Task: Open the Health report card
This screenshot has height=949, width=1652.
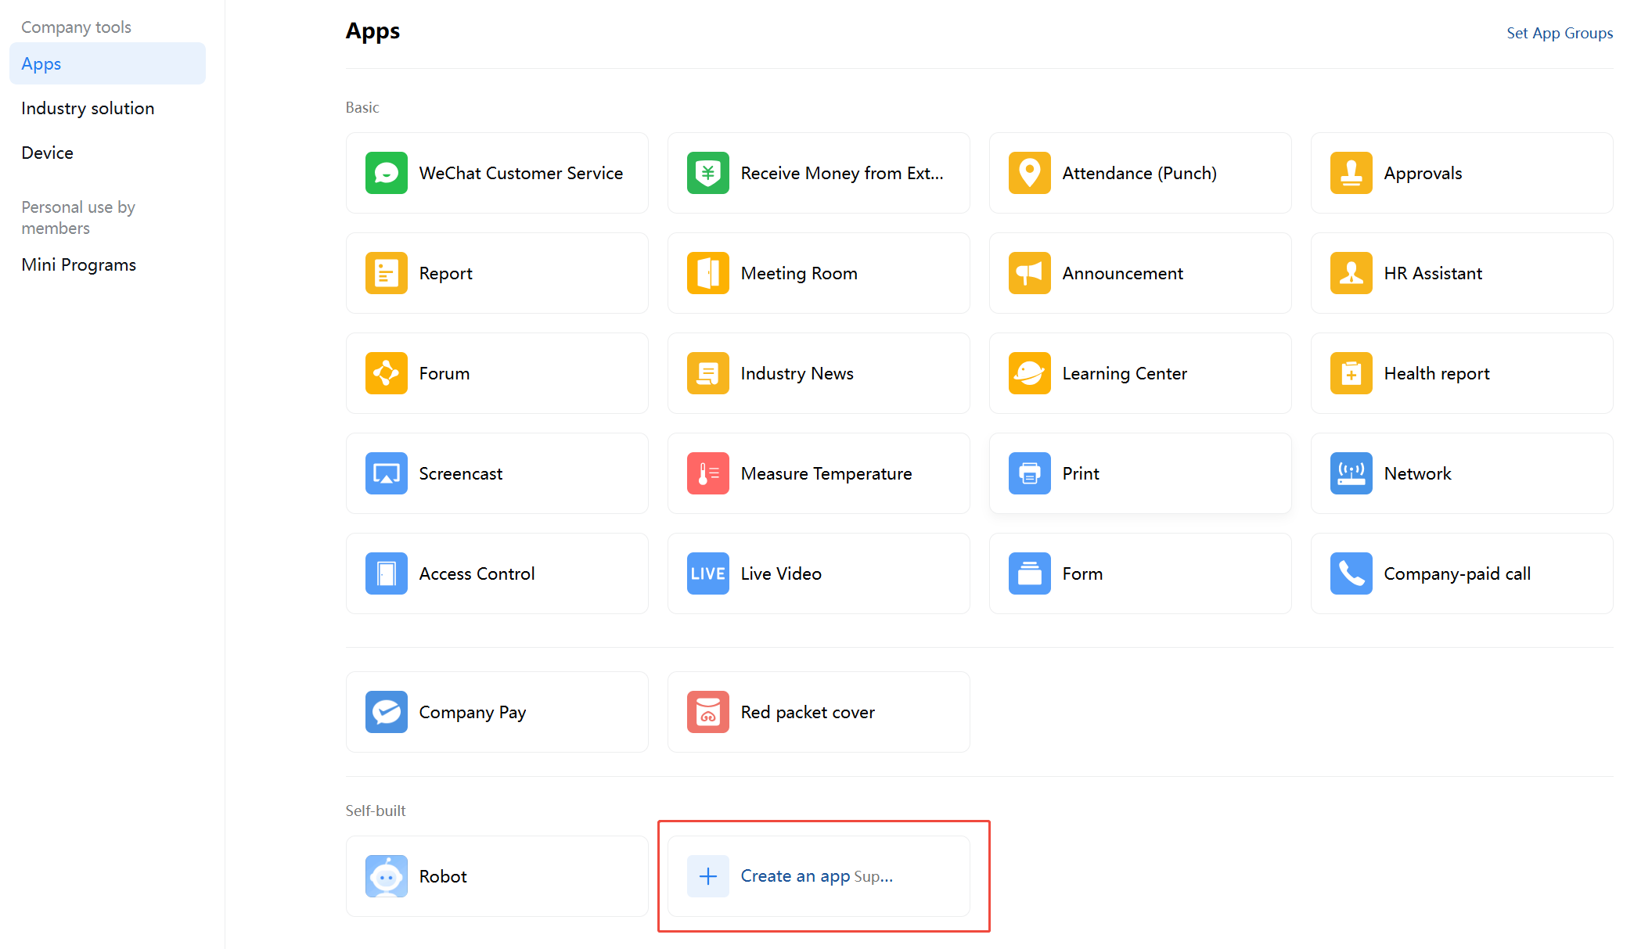Action: [1460, 373]
